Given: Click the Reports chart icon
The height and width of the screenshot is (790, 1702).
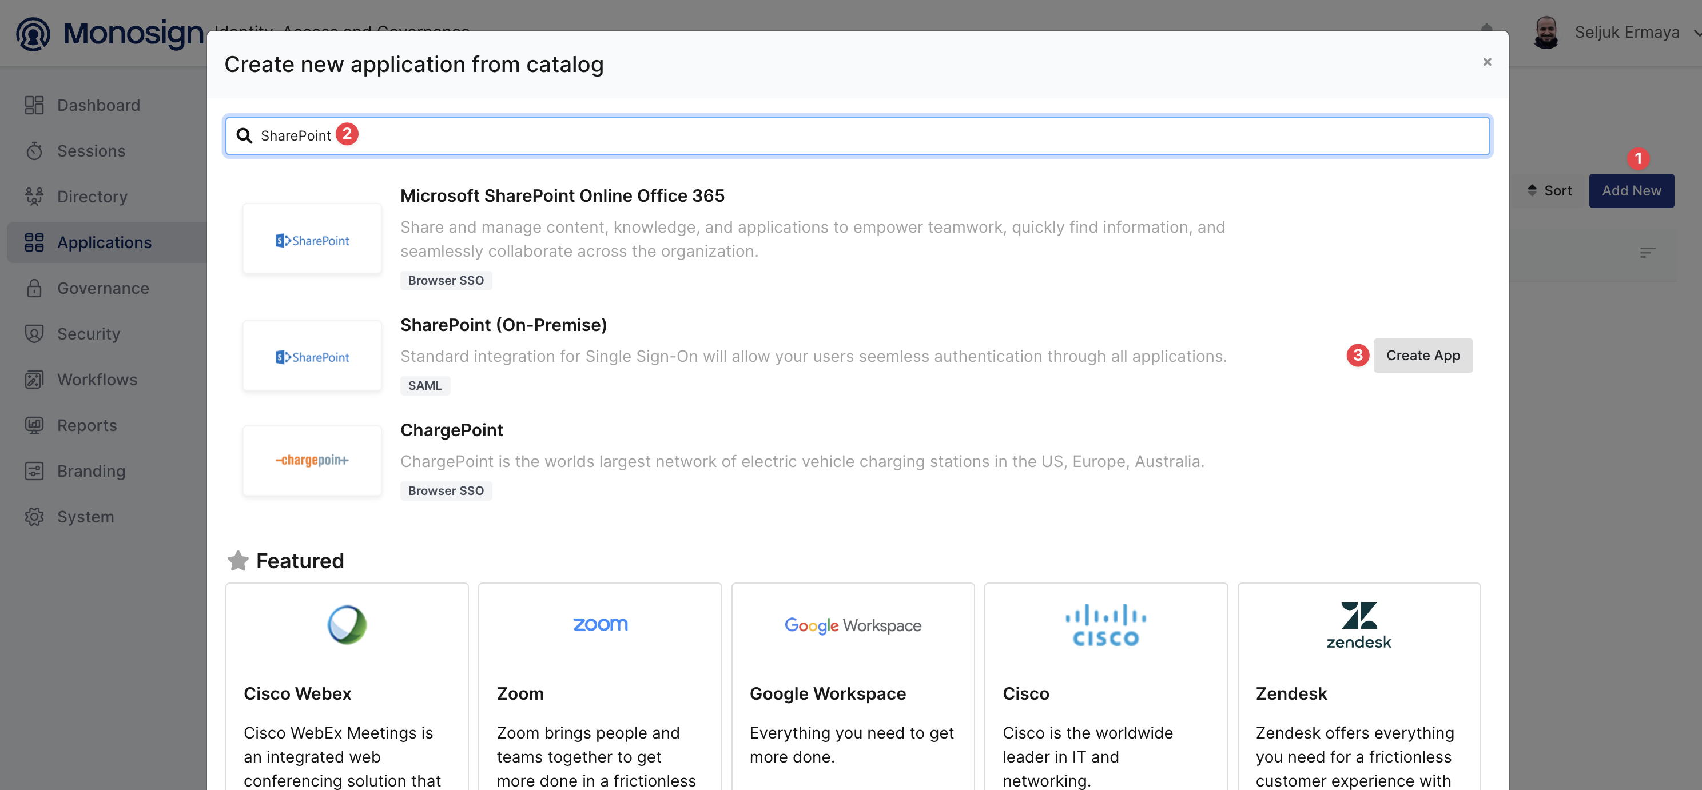Looking at the screenshot, I should (34, 425).
